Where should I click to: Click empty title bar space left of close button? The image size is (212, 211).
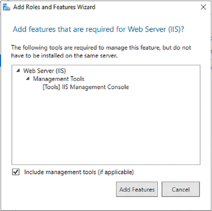(x=148, y=7)
